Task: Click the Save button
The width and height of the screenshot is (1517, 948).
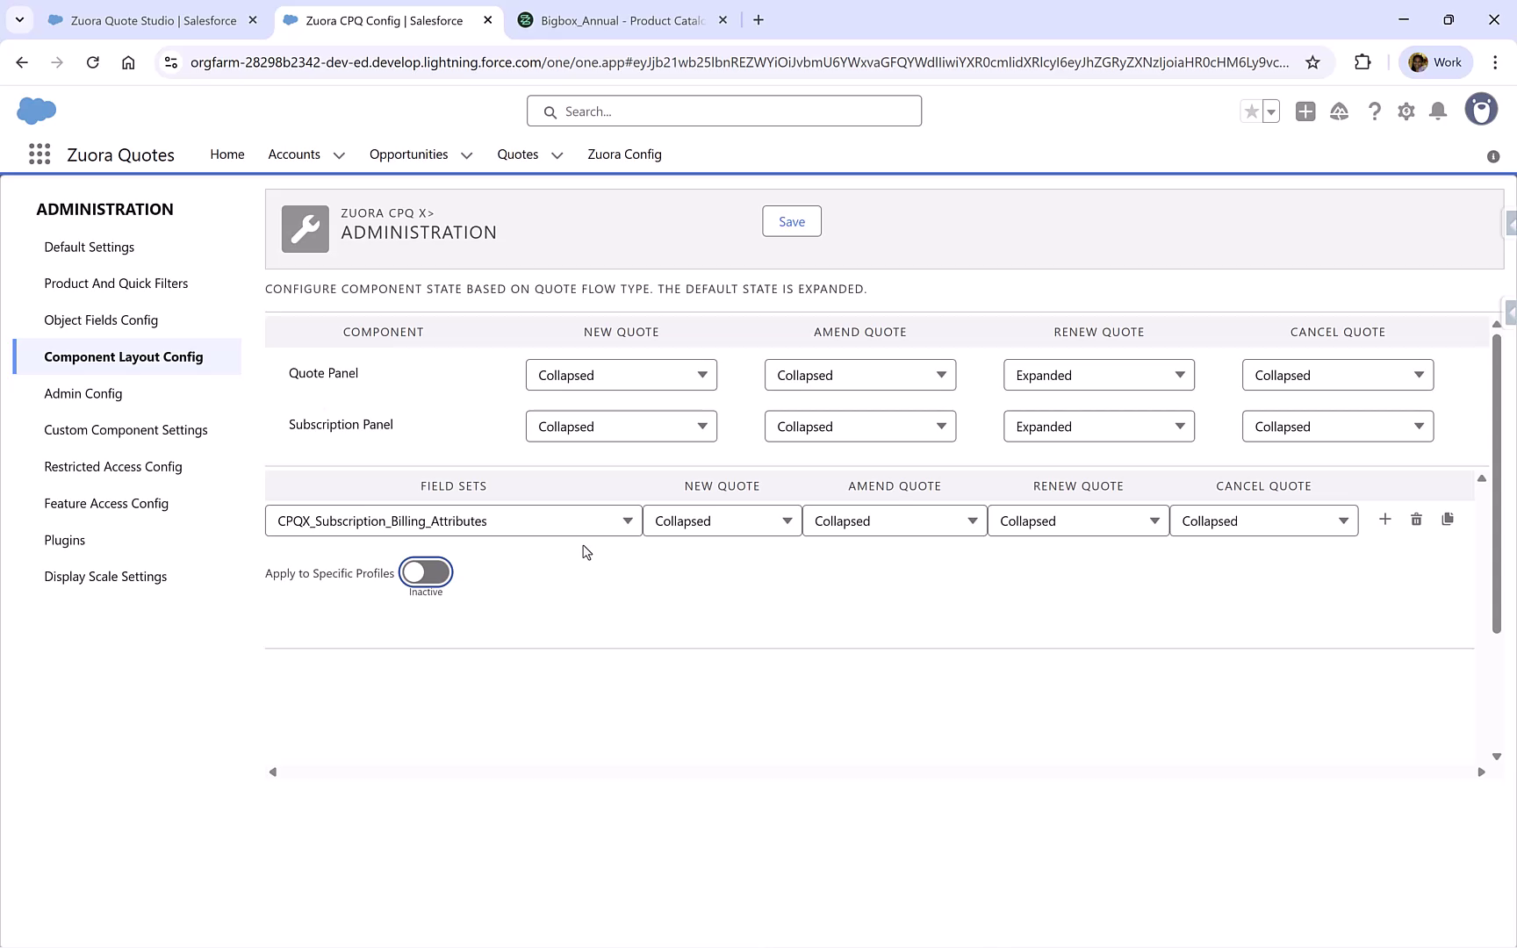Action: pyautogui.click(x=791, y=221)
